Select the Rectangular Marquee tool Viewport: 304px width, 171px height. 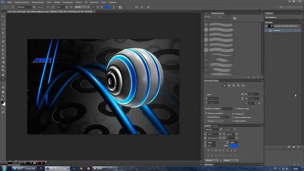3,20
